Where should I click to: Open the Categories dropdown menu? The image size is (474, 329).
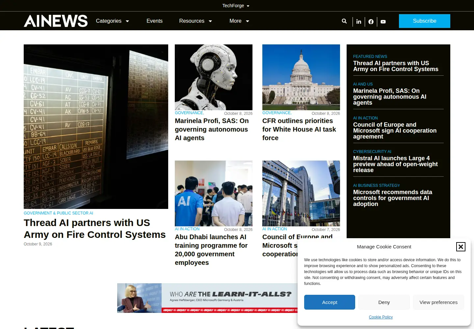tap(112, 21)
